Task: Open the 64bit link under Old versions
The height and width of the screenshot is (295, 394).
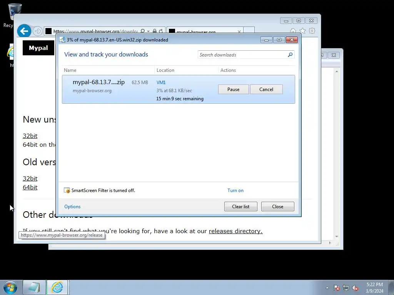Action: point(30,187)
